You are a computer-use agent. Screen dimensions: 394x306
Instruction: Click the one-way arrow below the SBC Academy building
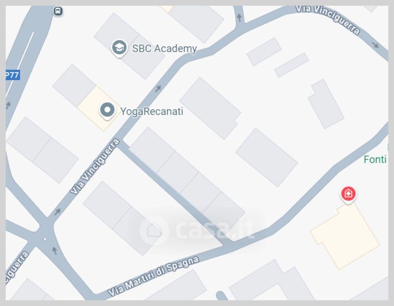pos(158,88)
